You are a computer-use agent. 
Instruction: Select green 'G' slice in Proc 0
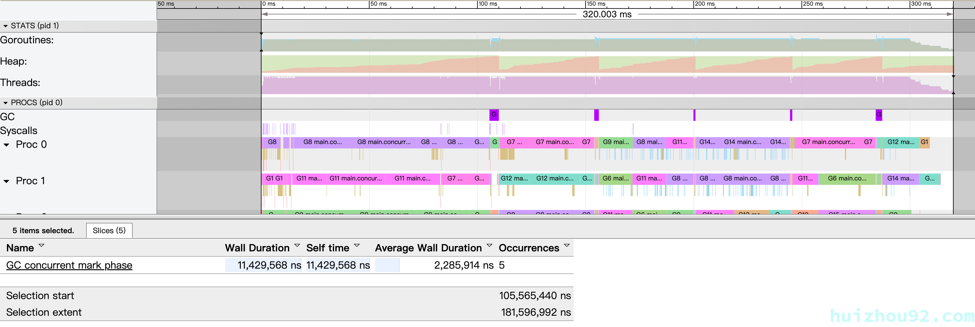tap(494, 142)
